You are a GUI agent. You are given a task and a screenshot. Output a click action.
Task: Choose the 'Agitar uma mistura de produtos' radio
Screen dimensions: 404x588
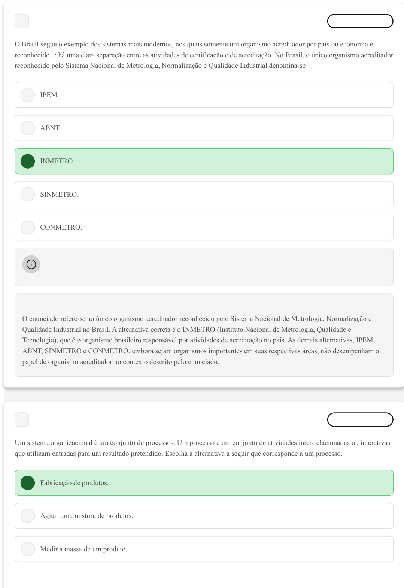coord(28,516)
